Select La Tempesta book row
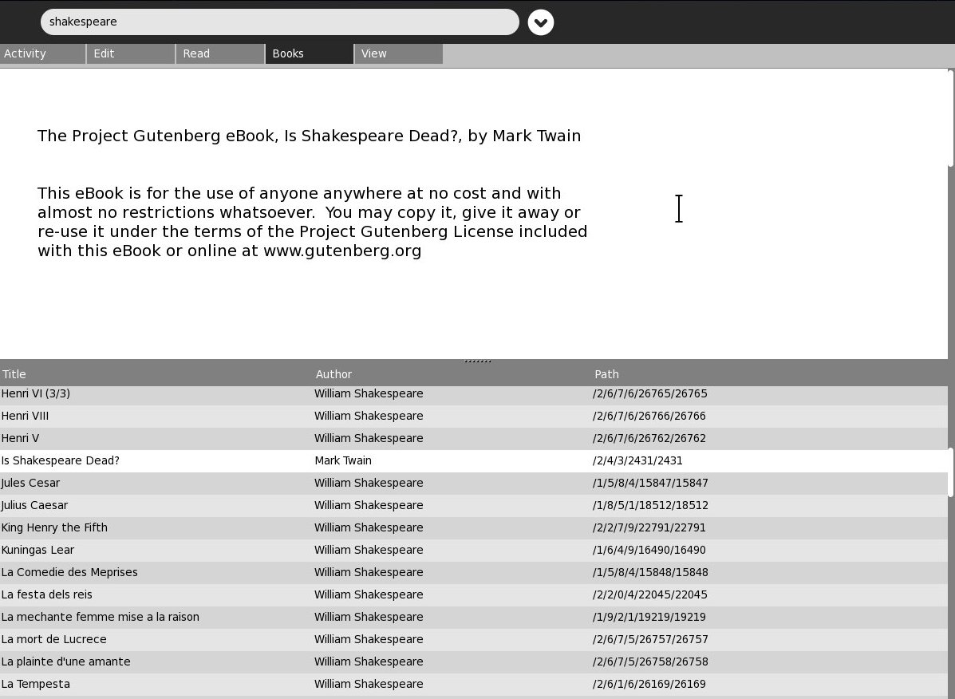Viewport: 955px width, 699px height. (x=36, y=684)
